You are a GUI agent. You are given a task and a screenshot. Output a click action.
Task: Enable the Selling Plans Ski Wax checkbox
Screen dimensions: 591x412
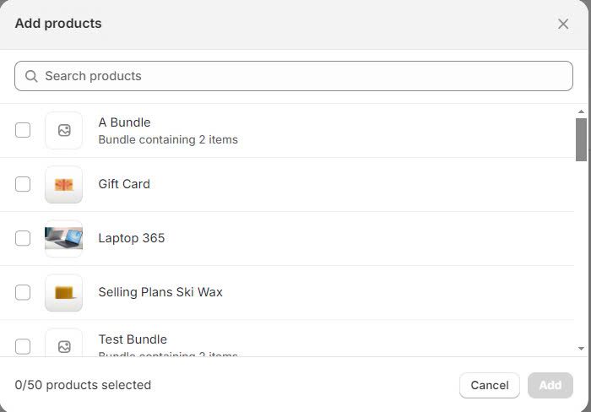tap(23, 292)
